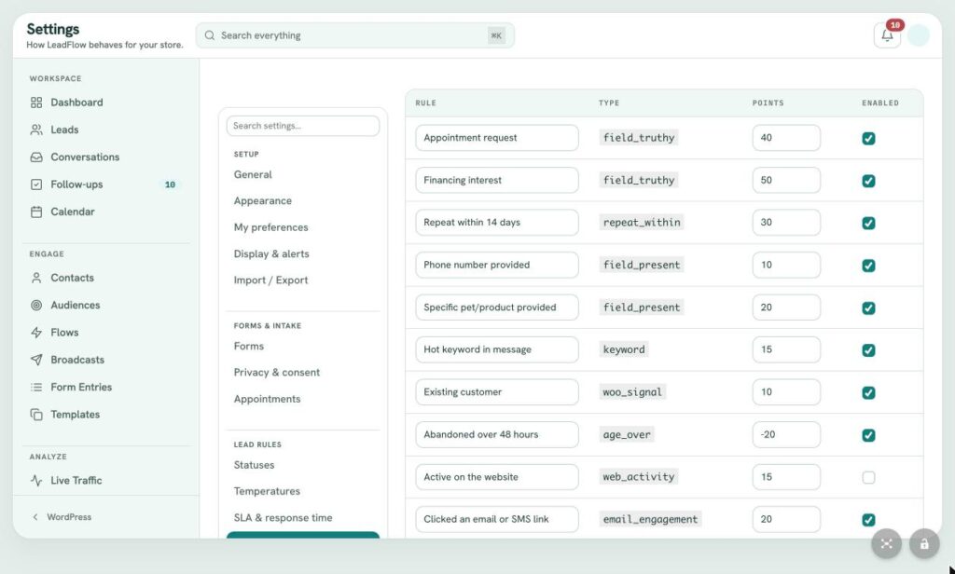The image size is (955, 574).
Task: Go to Broadcasts page
Action: click(77, 360)
